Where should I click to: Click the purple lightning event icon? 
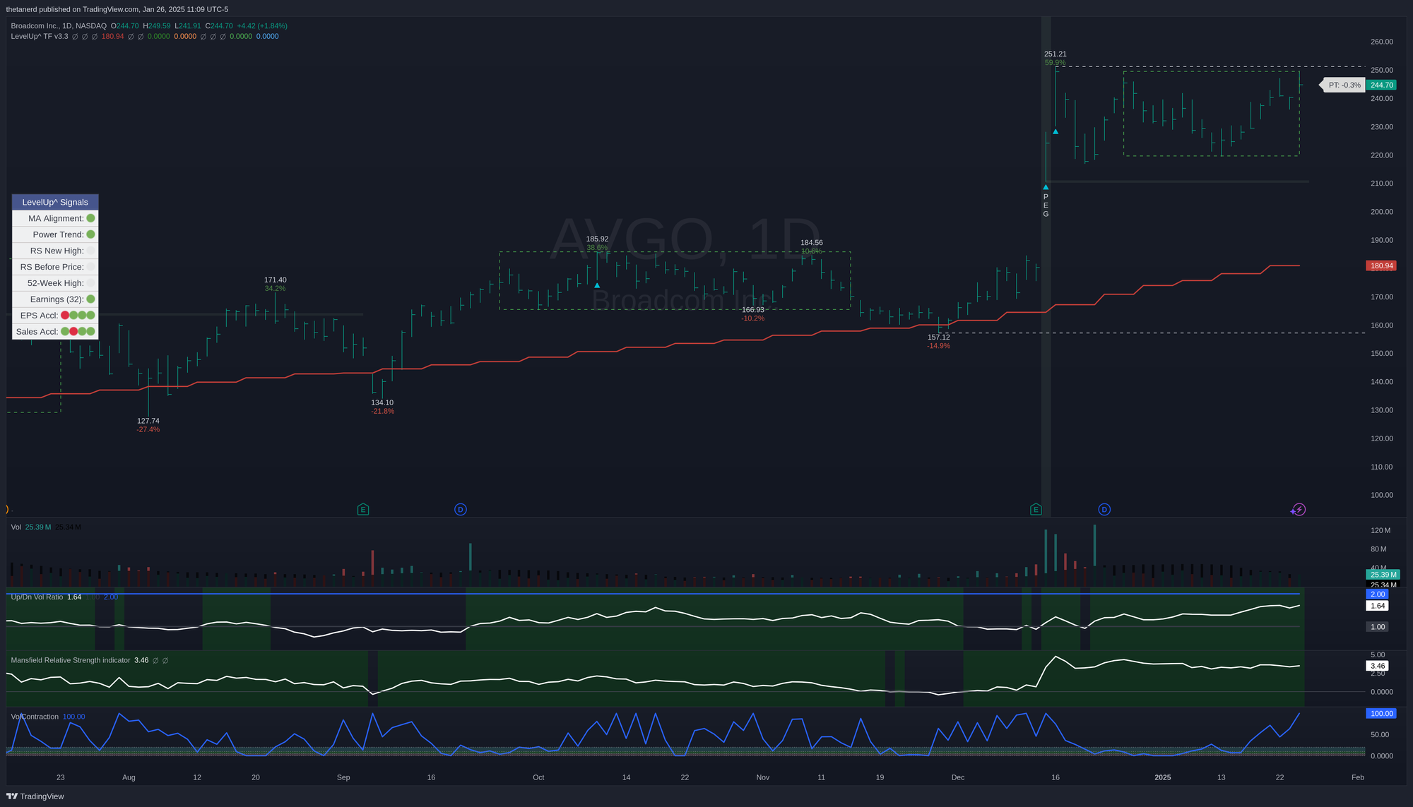click(x=1299, y=509)
